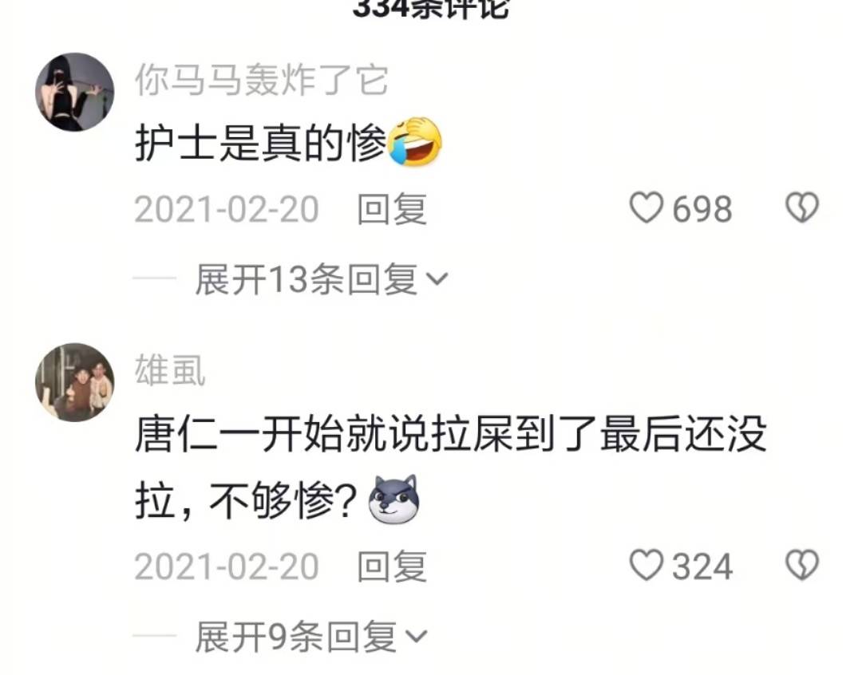Reply to the 唐仁 comment

392,566
